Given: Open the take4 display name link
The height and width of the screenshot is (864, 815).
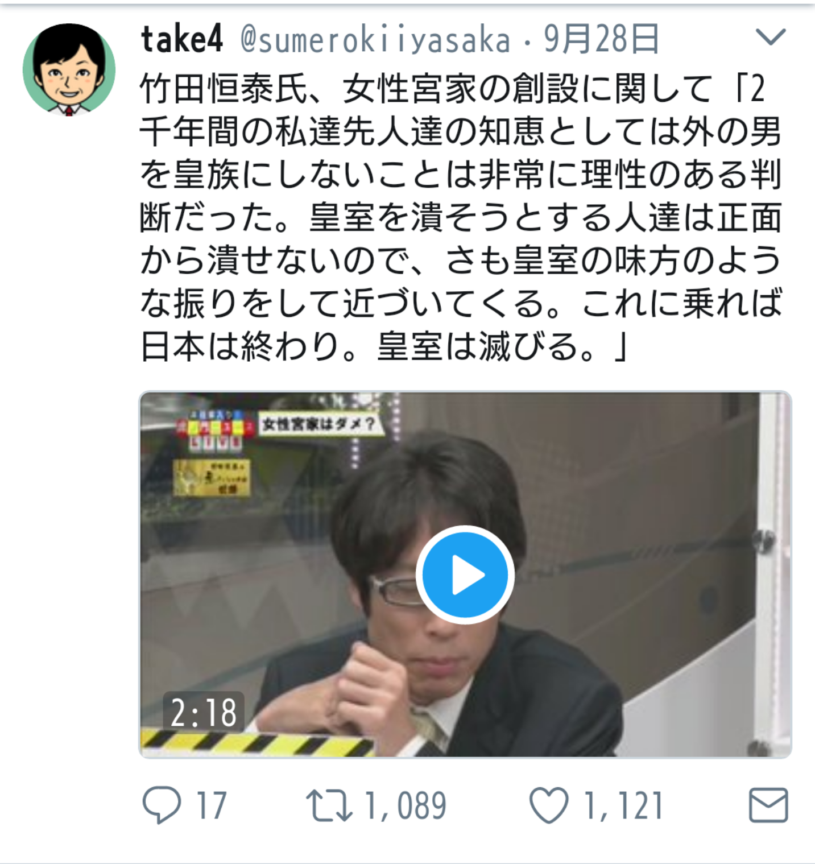Looking at the screenshot, I should coord(182,39).
